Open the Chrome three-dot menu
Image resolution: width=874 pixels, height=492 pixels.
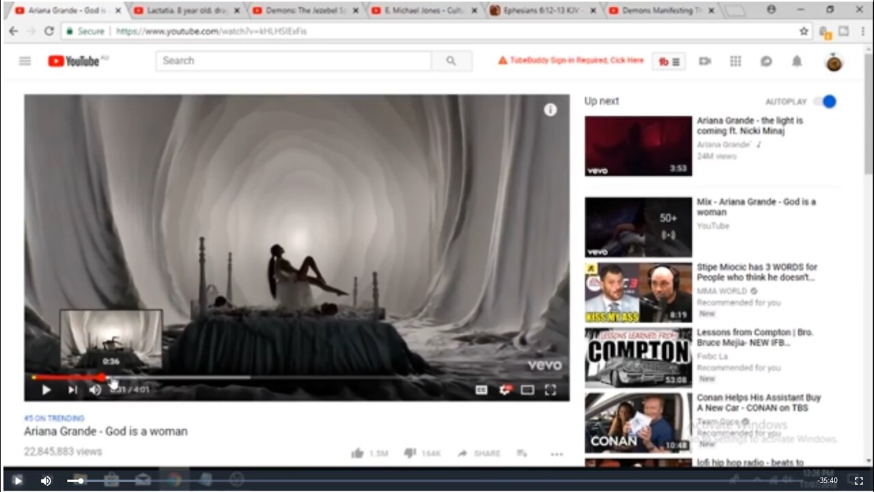tap(862, 31)
